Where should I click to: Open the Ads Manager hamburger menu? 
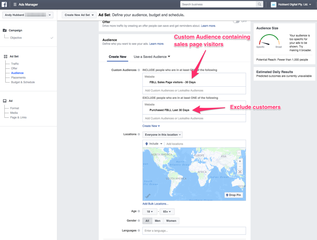click(x=15, y=4)
